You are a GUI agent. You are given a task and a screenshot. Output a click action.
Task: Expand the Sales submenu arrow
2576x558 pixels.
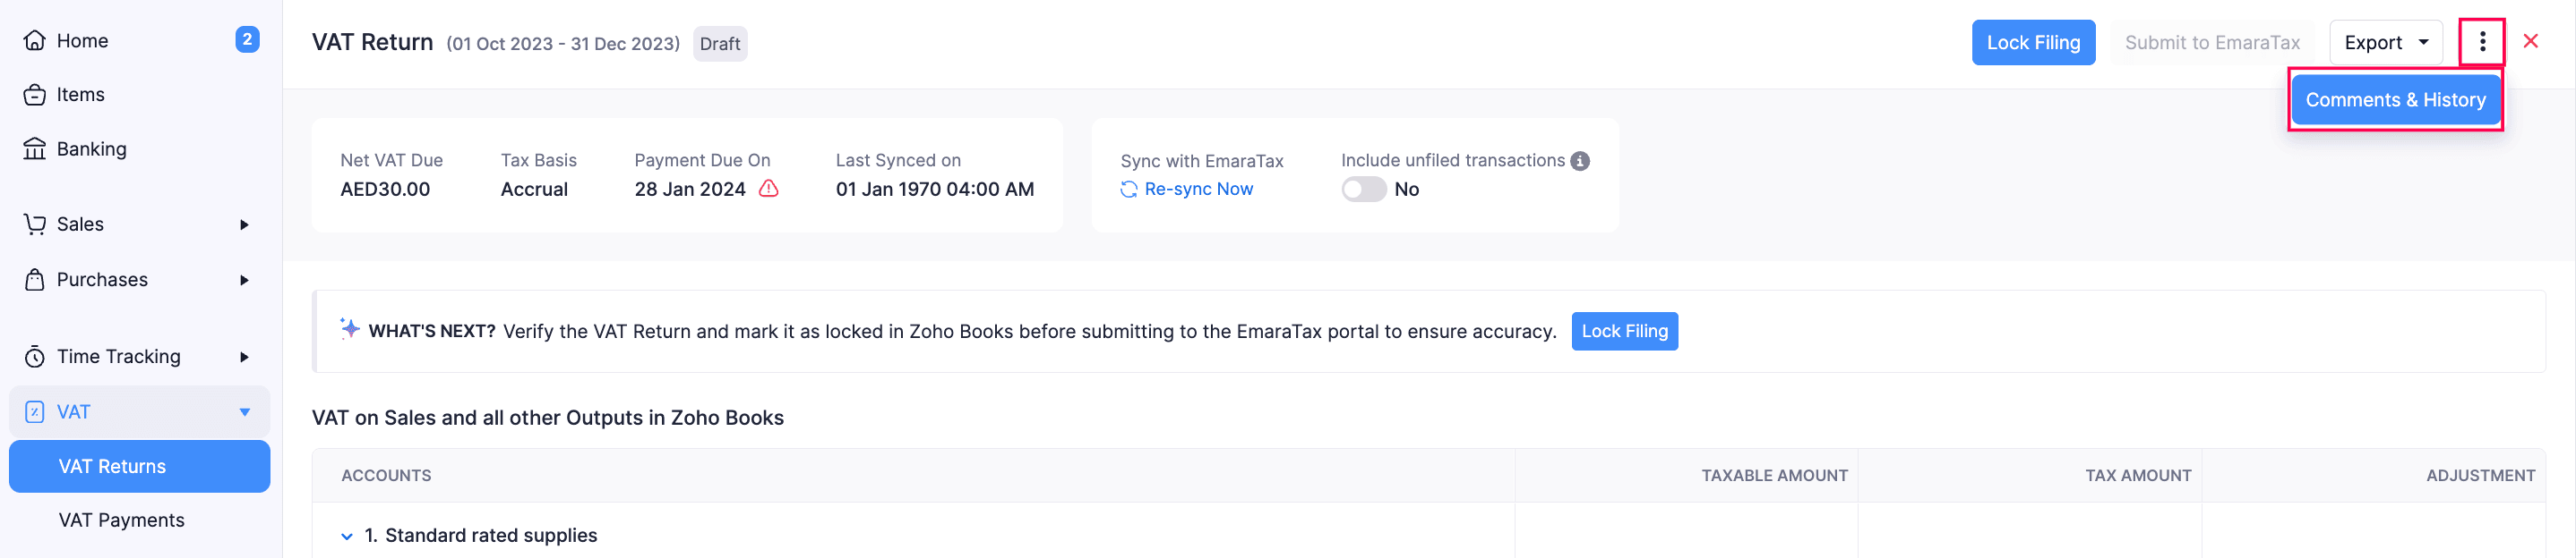pyautogui.click(x=244, y=224)
